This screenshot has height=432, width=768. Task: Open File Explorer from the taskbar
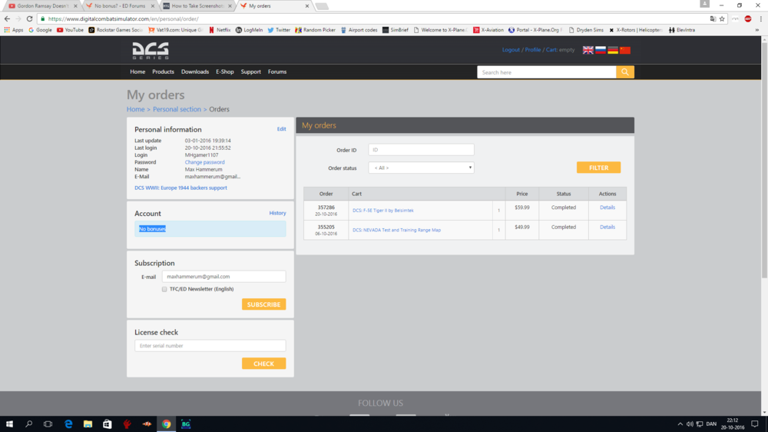click(x=88, y=424)
